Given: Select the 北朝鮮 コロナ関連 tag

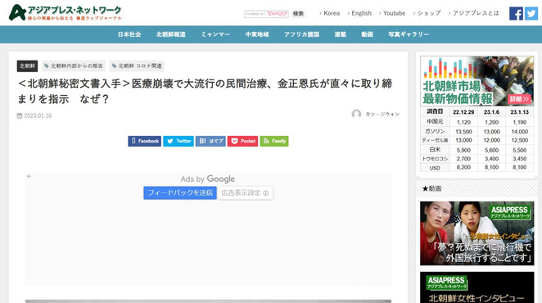Looking at the screenshot, I should point(137,66).
